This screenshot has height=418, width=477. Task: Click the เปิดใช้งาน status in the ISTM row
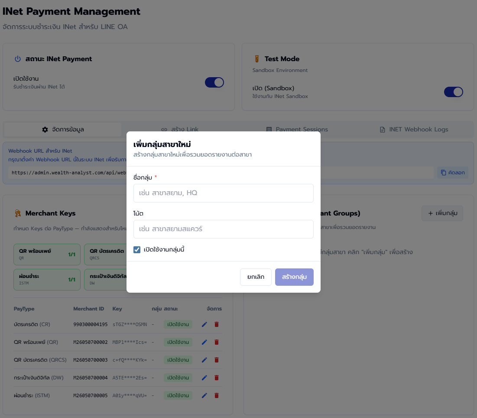[178, 395]
